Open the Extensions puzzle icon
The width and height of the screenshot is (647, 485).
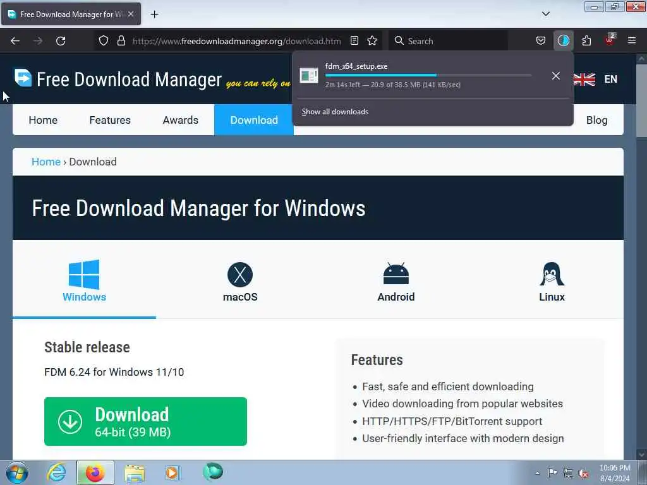tap(586, 41)
